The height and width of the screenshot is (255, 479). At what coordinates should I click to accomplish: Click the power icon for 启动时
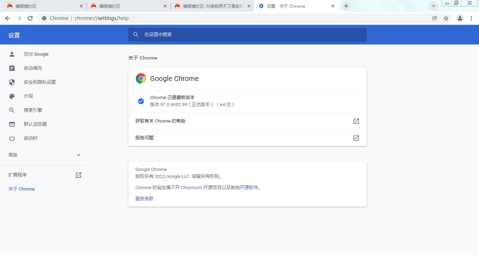point(12,138)
